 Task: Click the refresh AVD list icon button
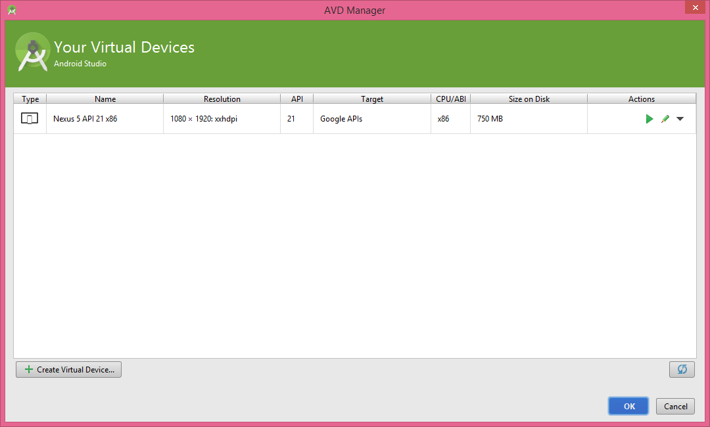point(682,370)
